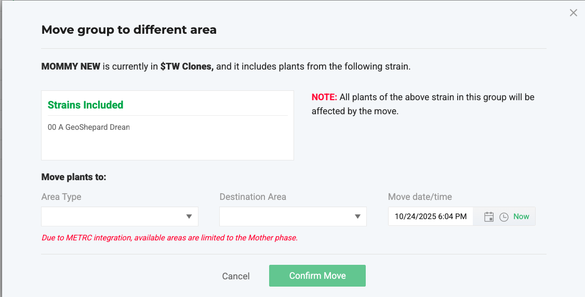Set move time using the Now link
The width and height of the screenshot is (585, 297).
tap(521, 217)
